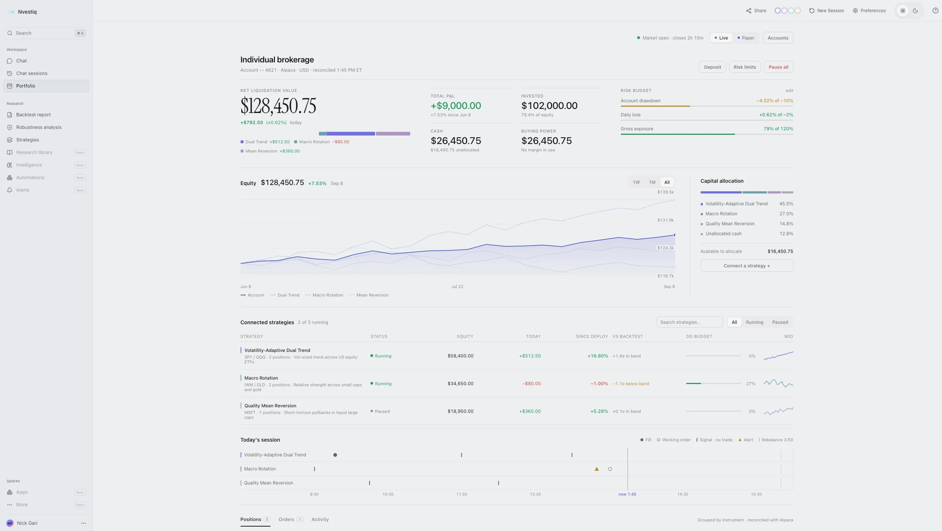The width and height of the screenshot is (942, 531).
Task: Open Chat from the sidebar
Action: point(46,61)
